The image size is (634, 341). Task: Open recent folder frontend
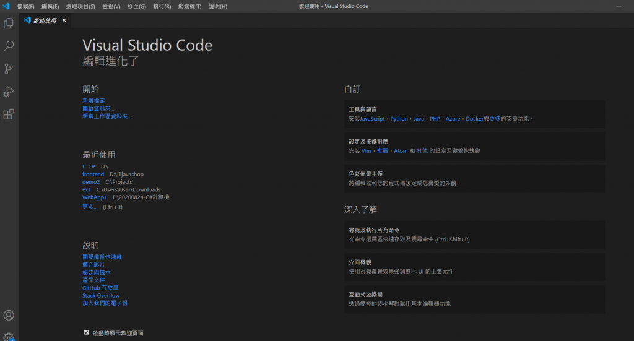[x=93, y=174]
